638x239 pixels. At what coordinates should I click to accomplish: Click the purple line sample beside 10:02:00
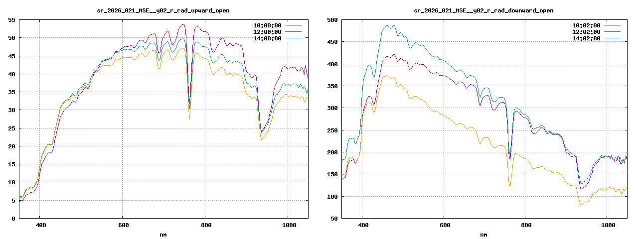612,24
